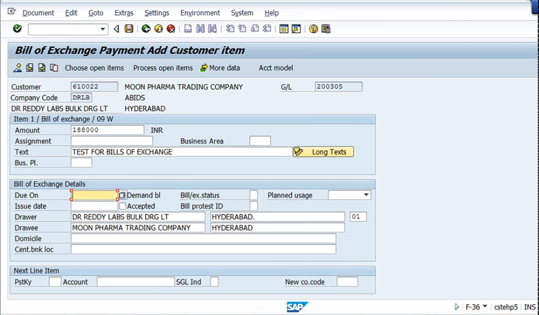This screenshot has width=539, height=315.
Task: Click the Due On date field
Action: coord(95,195)
